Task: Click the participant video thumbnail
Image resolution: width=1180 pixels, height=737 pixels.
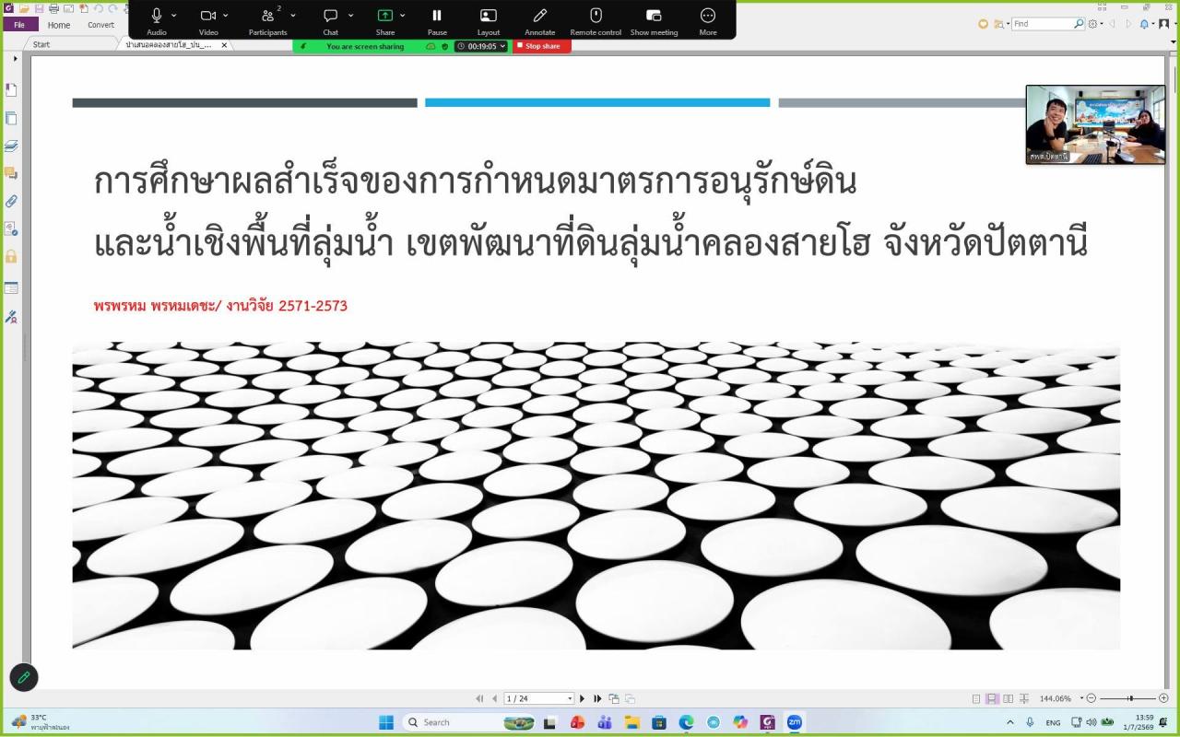Action: click(1095, 124)
